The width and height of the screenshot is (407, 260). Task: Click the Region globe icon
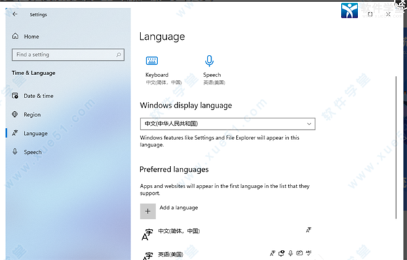point(15,114)
